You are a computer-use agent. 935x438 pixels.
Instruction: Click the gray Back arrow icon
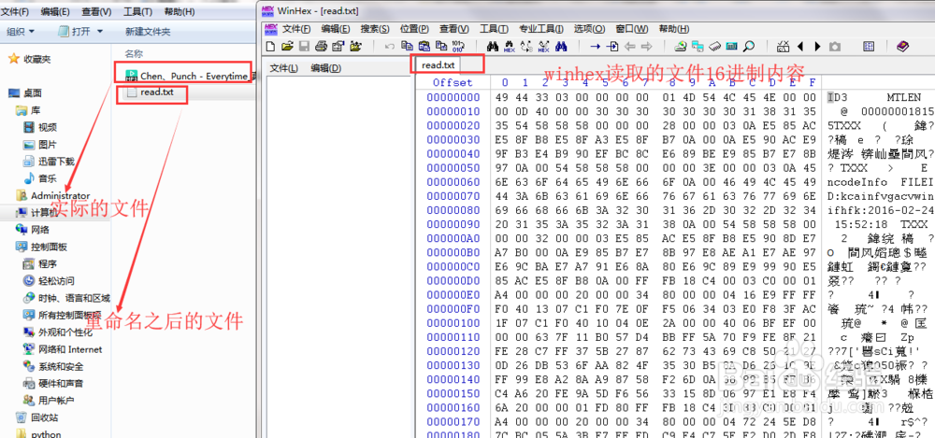coord(629,46)
